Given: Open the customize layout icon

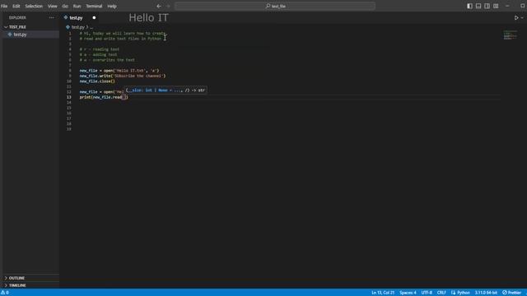Looking at the screenshot, I should (x=496, y=6).
